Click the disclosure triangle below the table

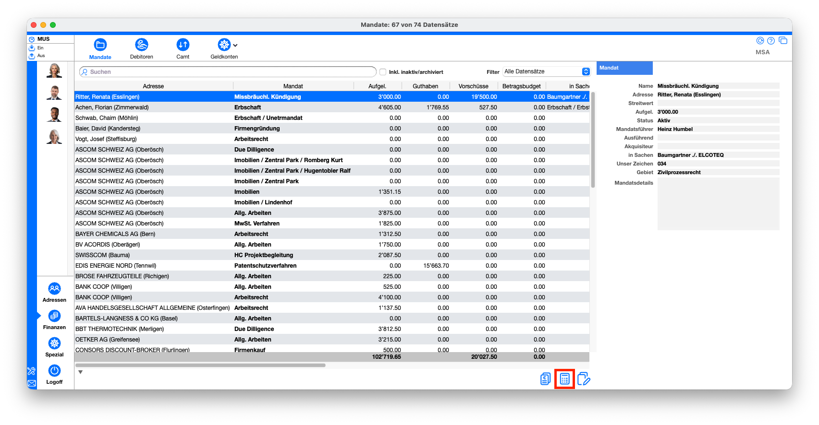point(81,372)
